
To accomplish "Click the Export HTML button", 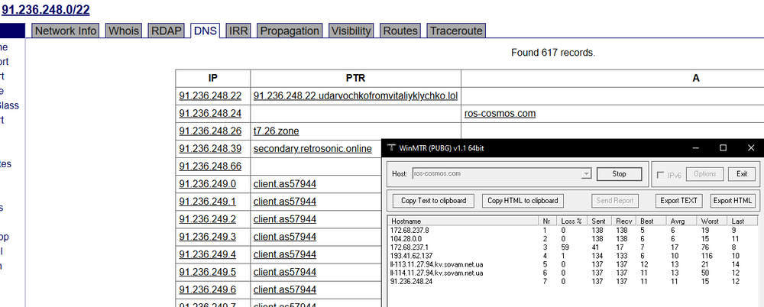I will (733, 201).
